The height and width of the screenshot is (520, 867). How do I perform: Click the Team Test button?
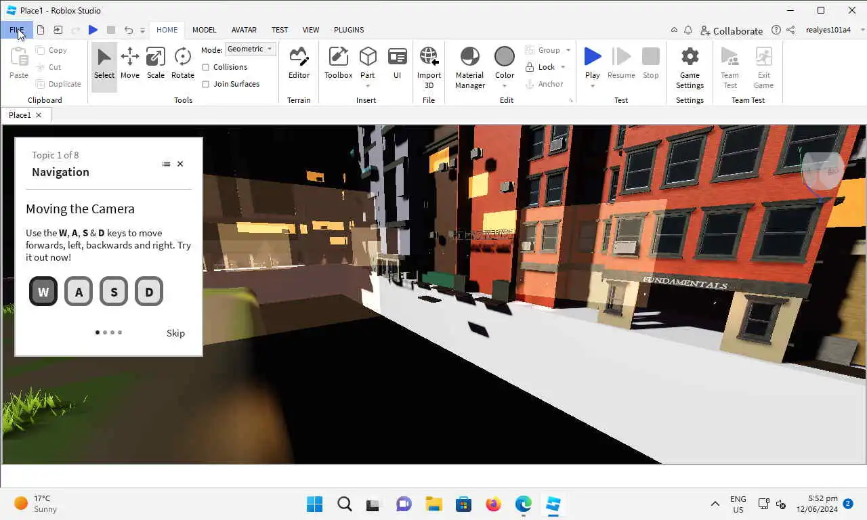point(729,67)
